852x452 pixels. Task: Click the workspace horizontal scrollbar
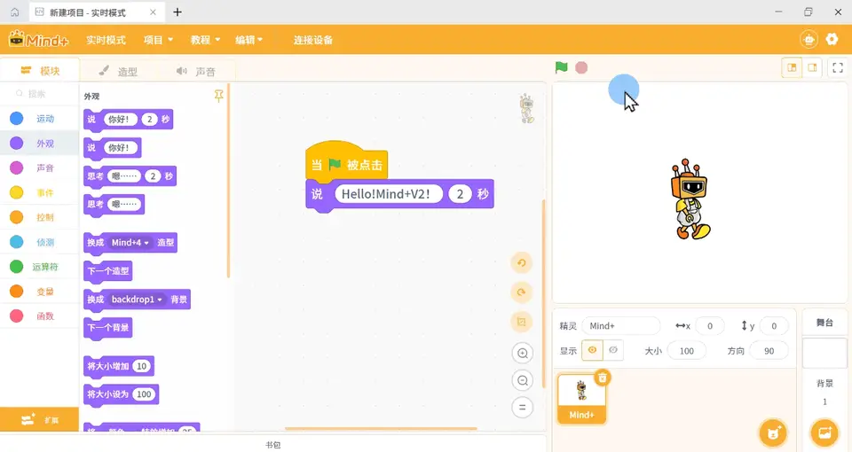click(381, 429)
